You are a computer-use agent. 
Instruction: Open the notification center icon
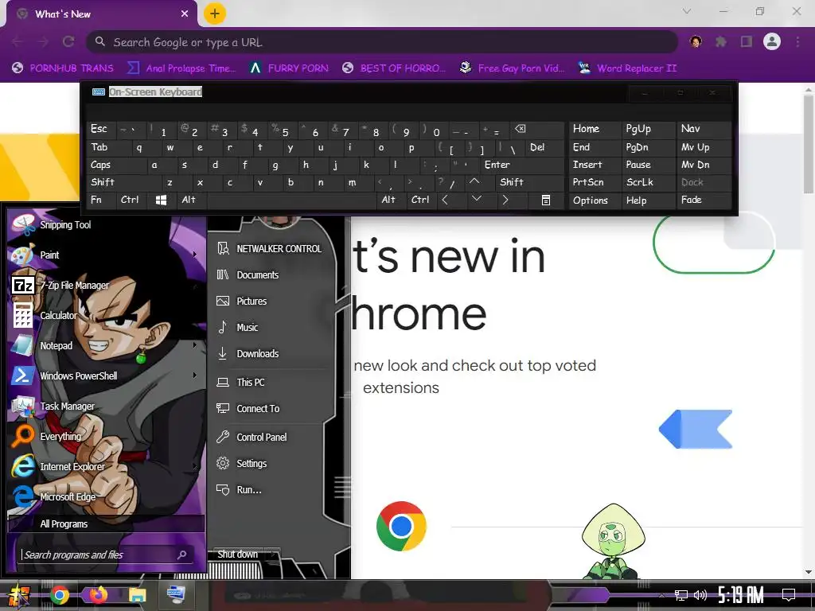coord(789,594)
